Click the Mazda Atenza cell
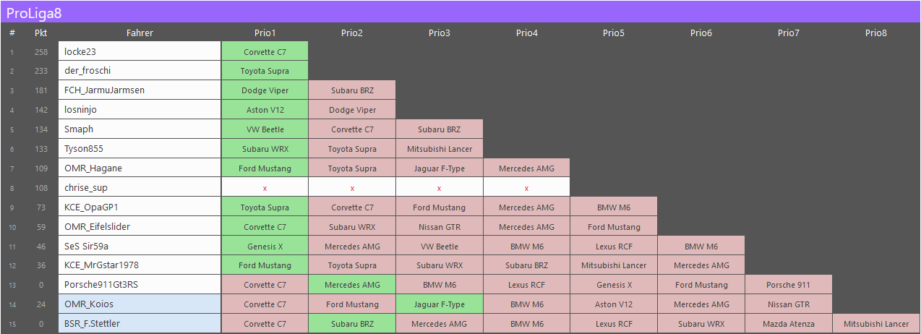The width and height of the screenshot is (921, 334). tap(788, 324)
